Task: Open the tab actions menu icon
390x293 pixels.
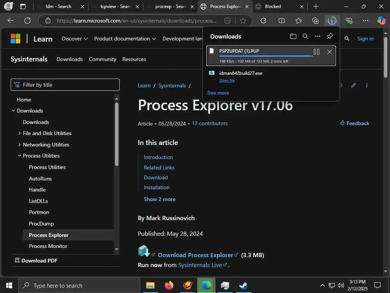Action: click(x=22, y=6)
